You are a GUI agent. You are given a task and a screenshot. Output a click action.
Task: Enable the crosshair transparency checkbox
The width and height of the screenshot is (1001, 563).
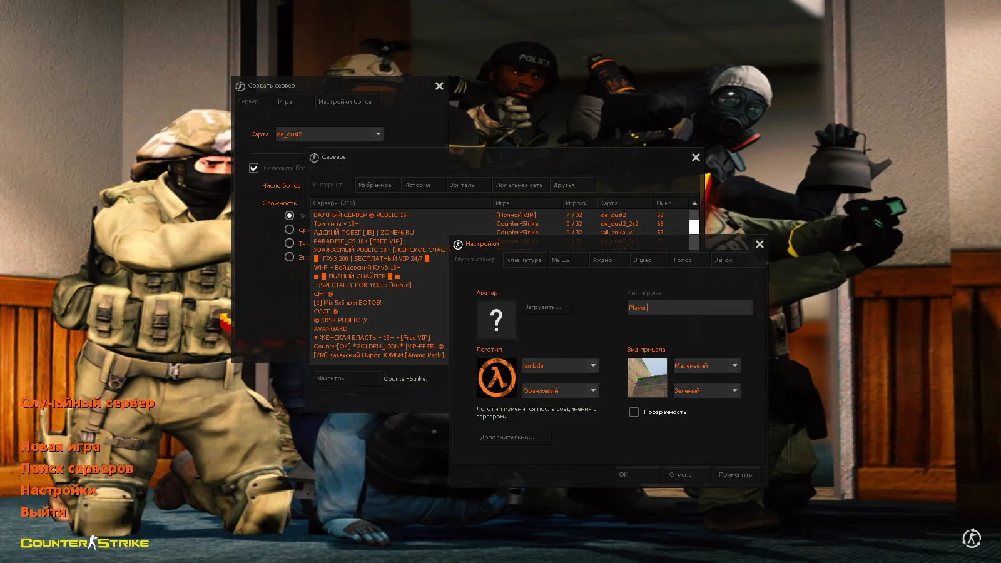coord(634,412)
